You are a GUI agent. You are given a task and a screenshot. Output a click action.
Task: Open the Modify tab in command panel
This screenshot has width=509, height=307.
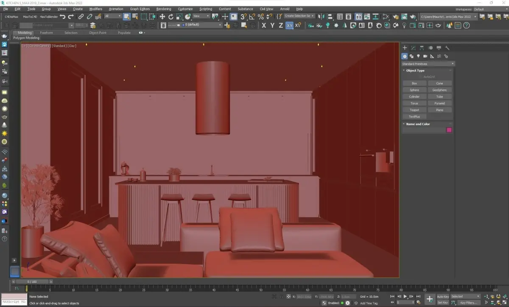point(413,48)
